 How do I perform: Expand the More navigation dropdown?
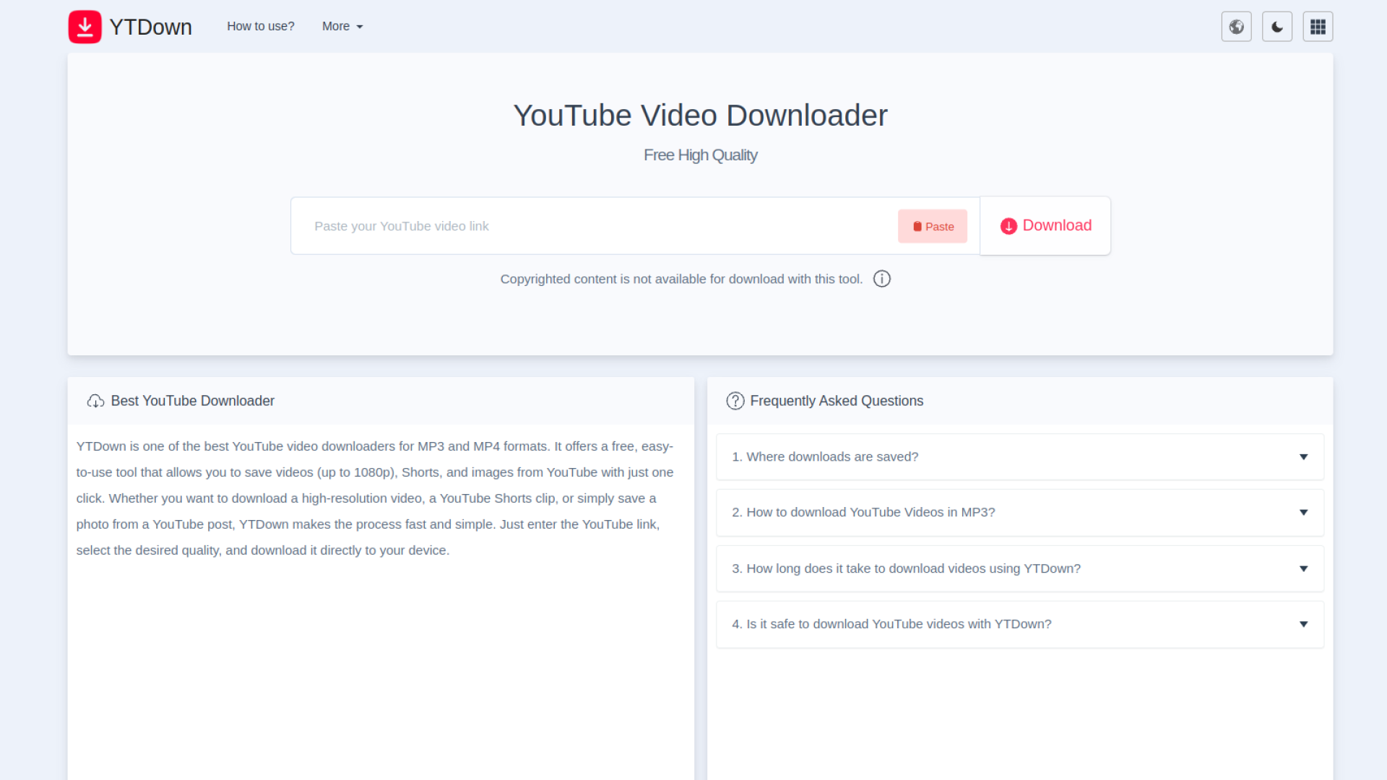coord(342,26)
